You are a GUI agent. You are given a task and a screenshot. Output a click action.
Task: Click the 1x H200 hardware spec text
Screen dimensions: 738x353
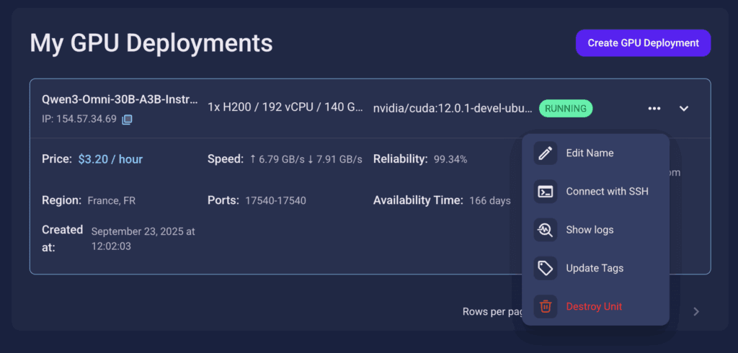pos(285,109)
